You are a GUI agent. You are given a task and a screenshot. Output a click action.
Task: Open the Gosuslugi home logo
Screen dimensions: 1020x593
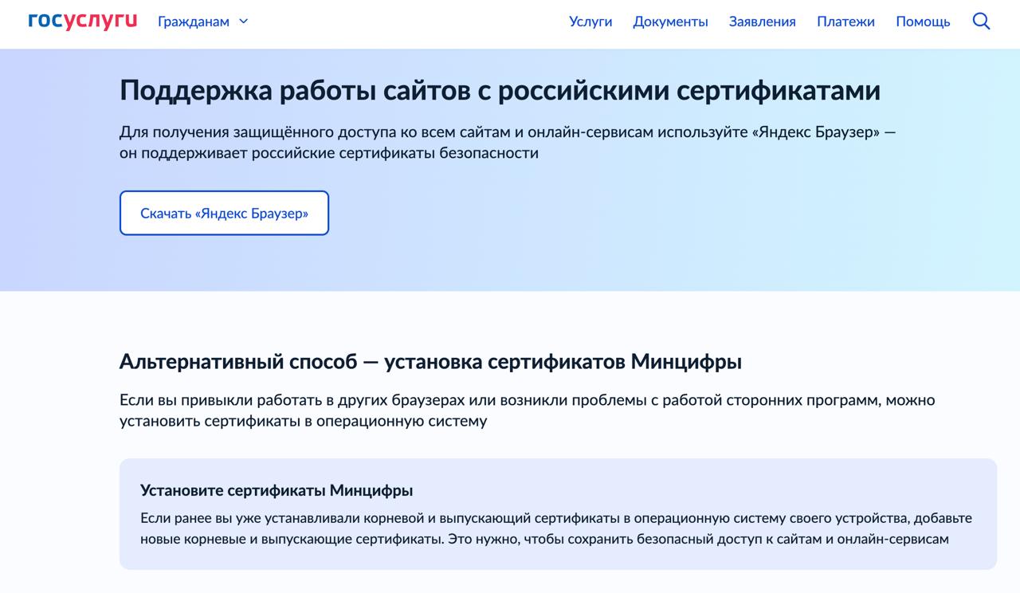82,22
